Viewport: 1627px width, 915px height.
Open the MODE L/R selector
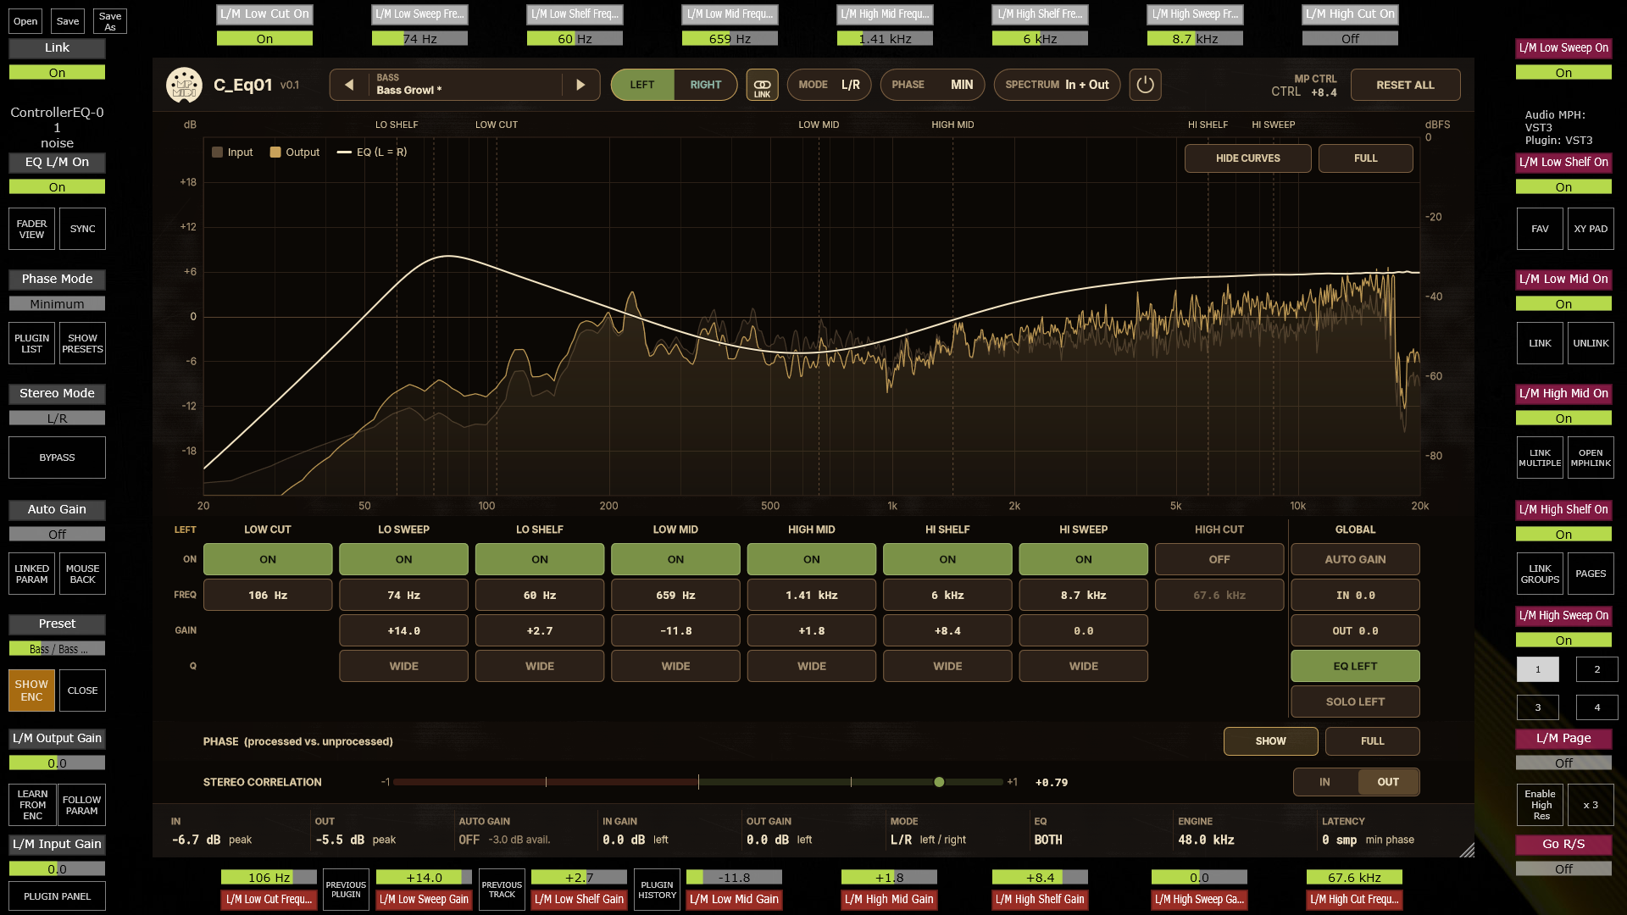(x=829, y=85)
